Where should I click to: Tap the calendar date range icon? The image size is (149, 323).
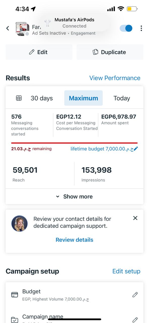19,98
